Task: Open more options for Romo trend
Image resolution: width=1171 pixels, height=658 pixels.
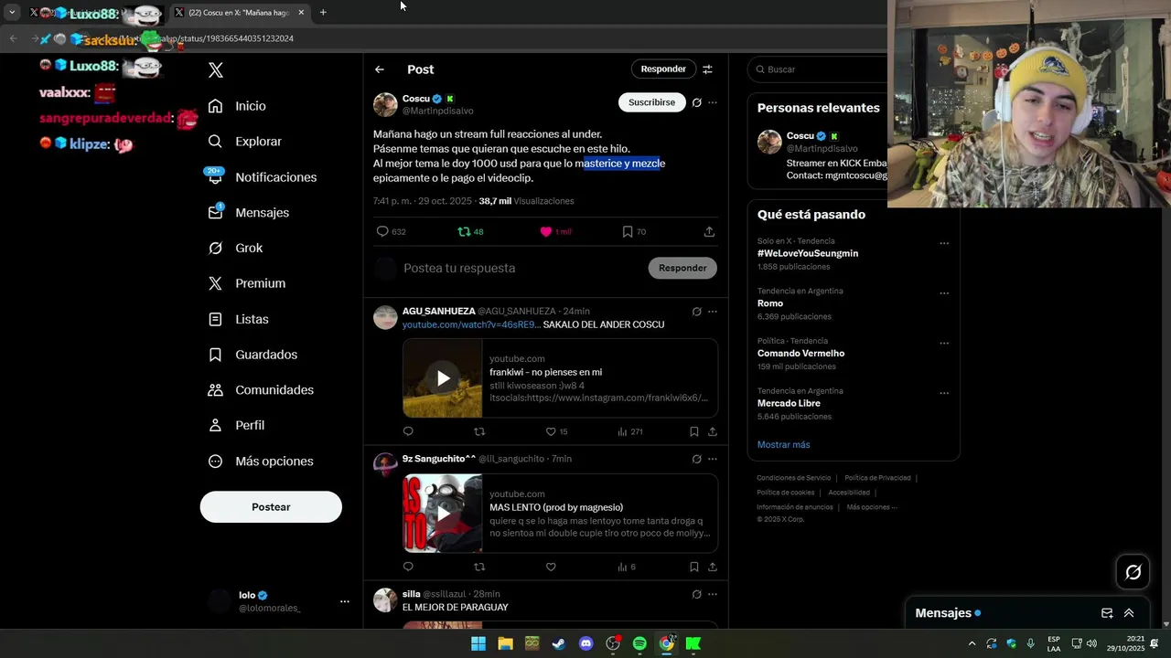Action: [944, 293]
